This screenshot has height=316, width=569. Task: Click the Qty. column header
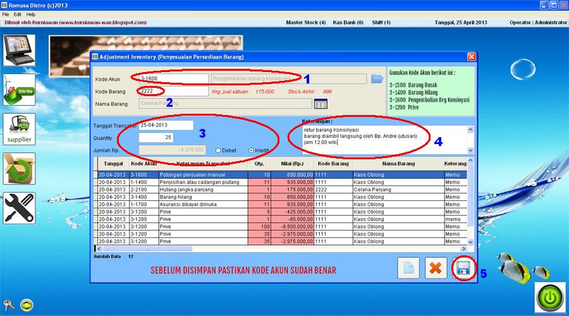click(x=259, y=164)
